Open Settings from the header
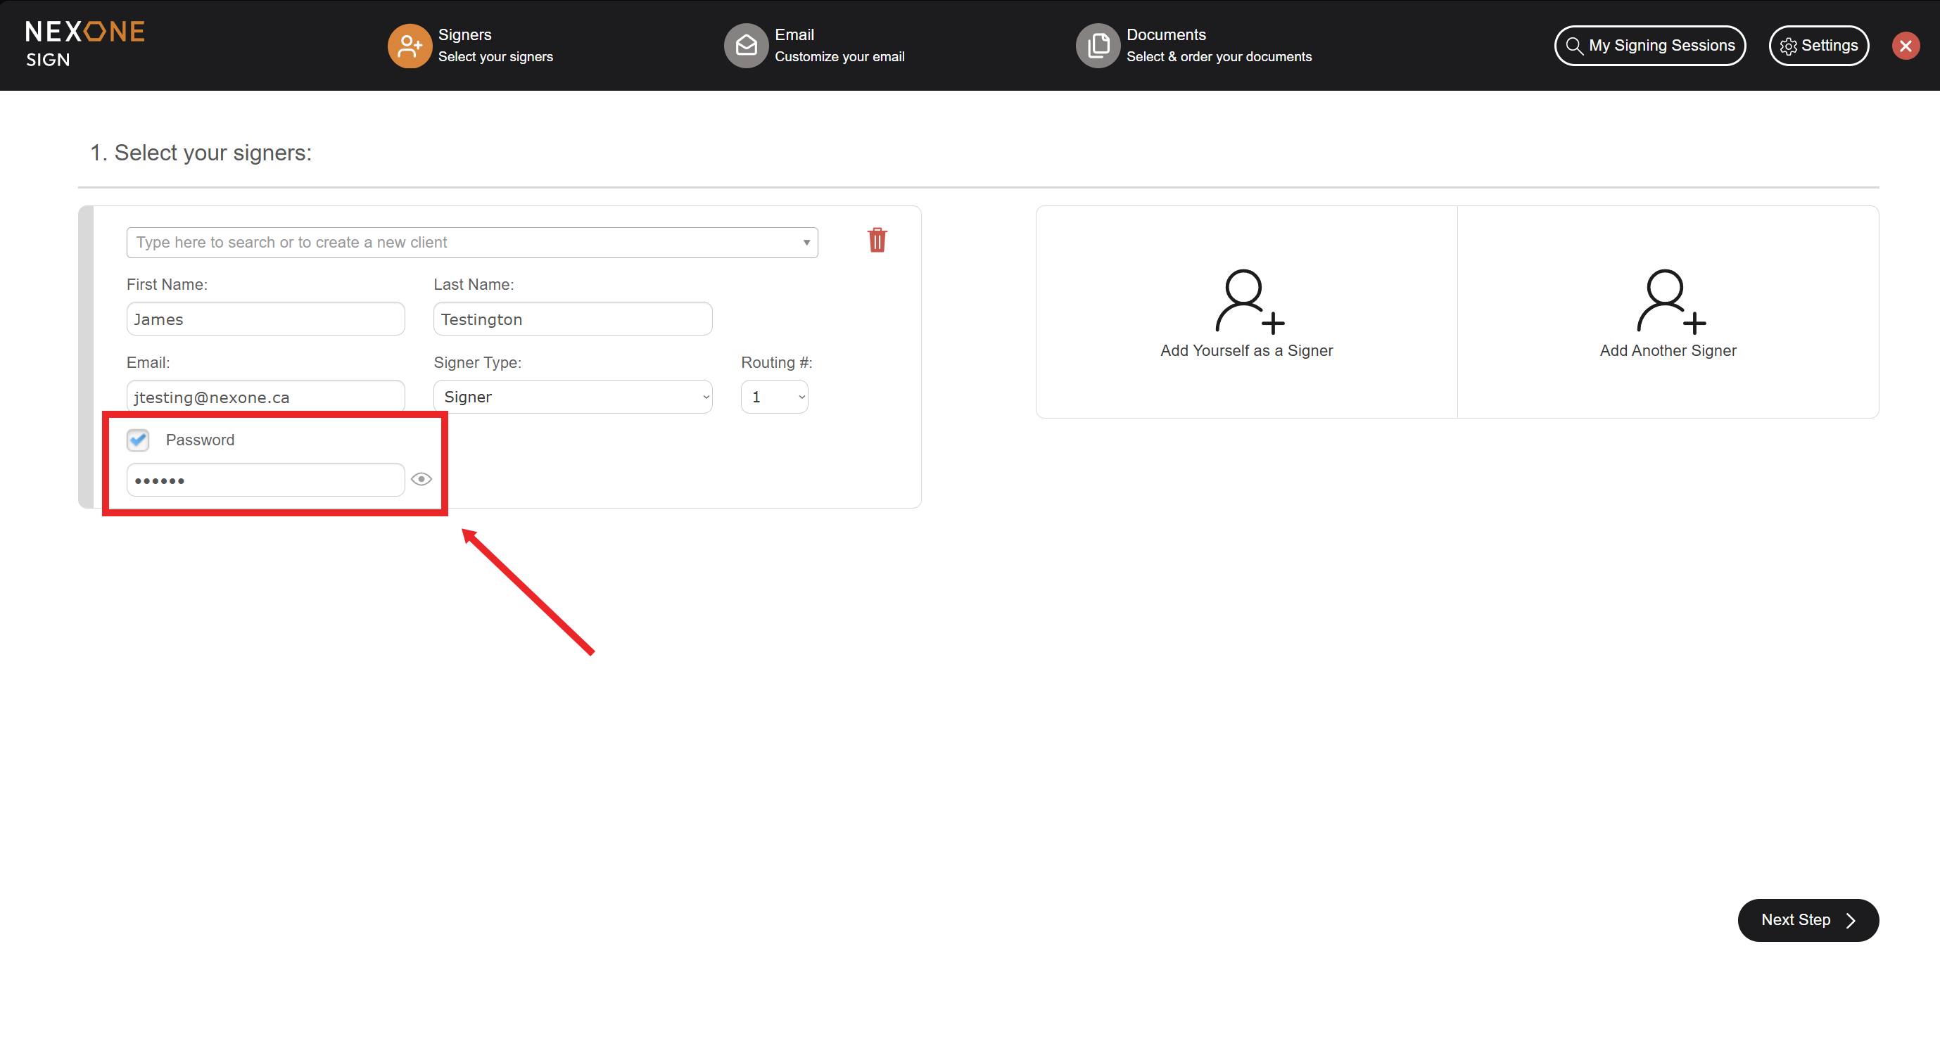Viewport: 1940px width, 1046px height. click(1818, 46)
